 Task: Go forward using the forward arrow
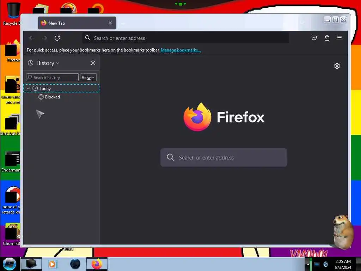[44, 38]
